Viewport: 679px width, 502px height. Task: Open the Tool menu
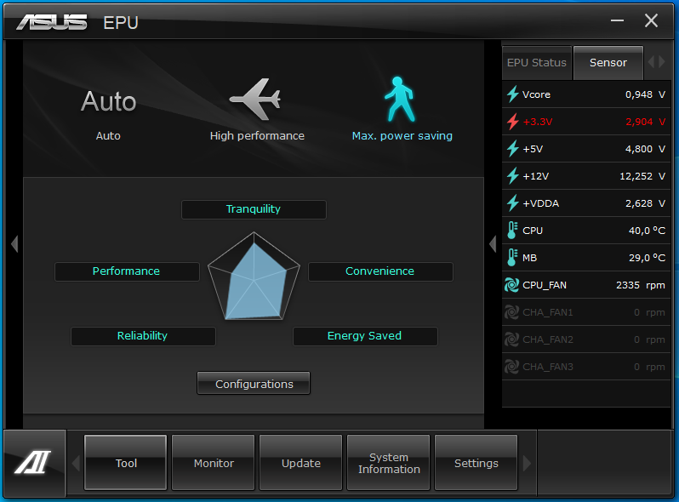pos(126,463)
